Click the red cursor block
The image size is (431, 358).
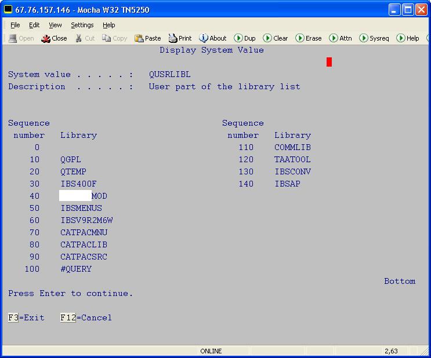pyautogui.click(x=329, y=62)
